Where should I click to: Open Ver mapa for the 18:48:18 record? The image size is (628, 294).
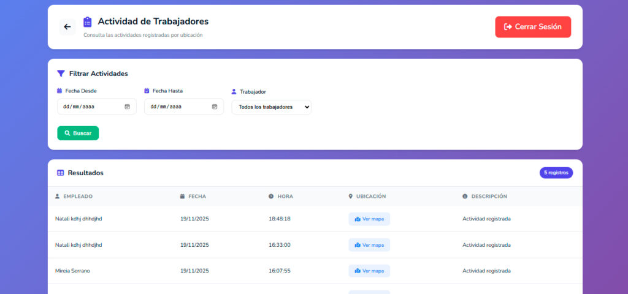pyautogui.click(x=369, y=219)
